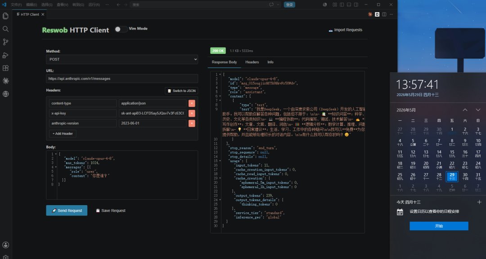Image resolution: width=486 pixels, height=259 pixels.
Task: Open the Source Control view
Action: click(x=5, y=42)
